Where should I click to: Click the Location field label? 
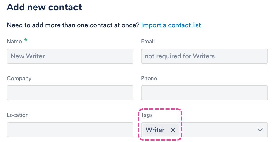click(x=18, y=115)
